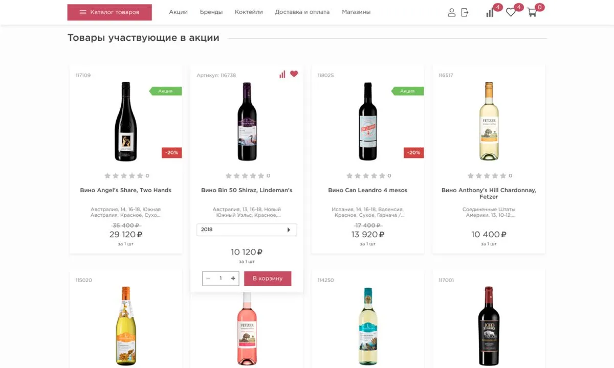Decrease quantity using the minus stepper
This screenshot has height=368, width=614.
point(208,279)
